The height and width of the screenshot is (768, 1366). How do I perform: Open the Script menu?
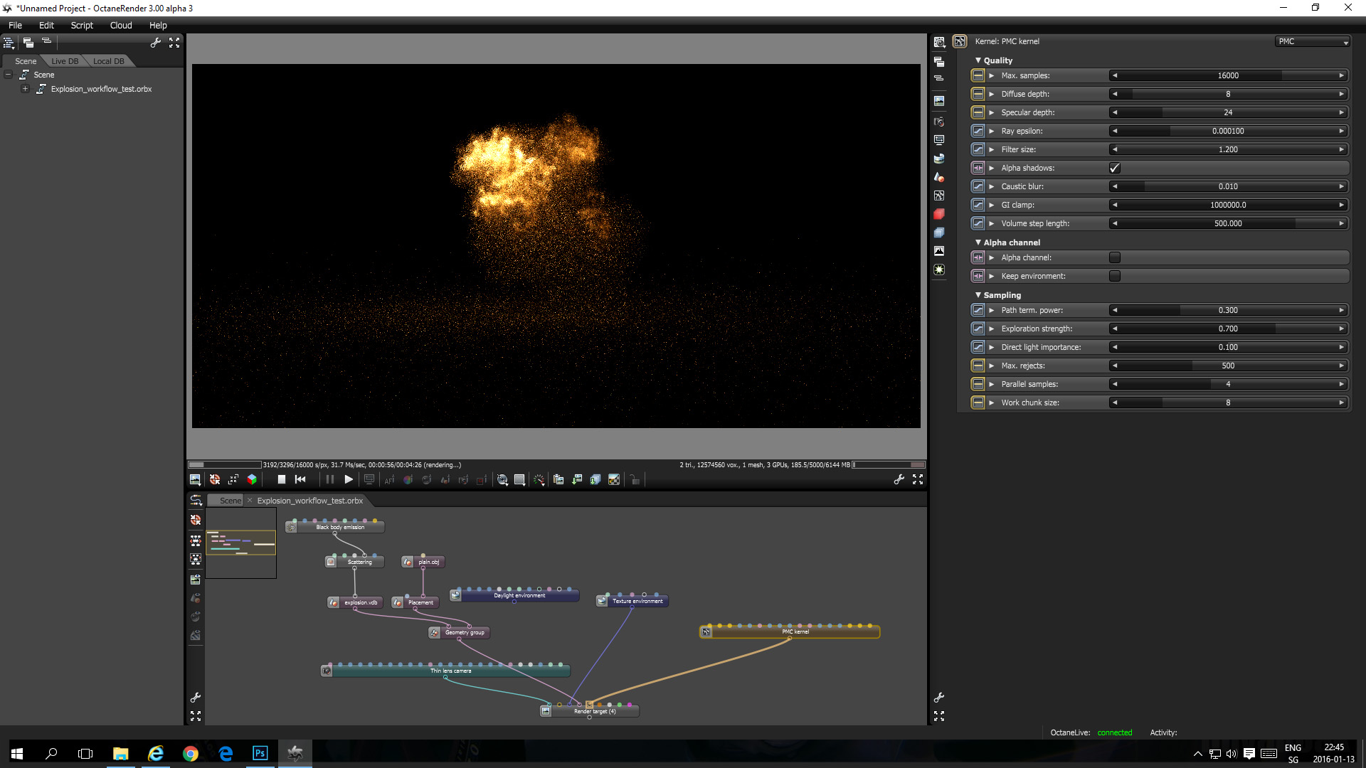tap(82, 26)
